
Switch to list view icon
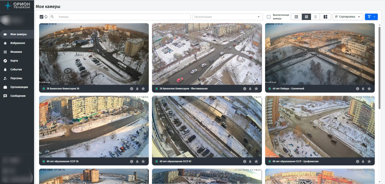pyautogui.click(x=315, y=17)
